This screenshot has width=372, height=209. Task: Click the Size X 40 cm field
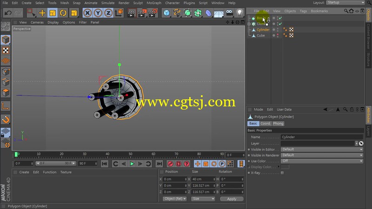(203, 179)
